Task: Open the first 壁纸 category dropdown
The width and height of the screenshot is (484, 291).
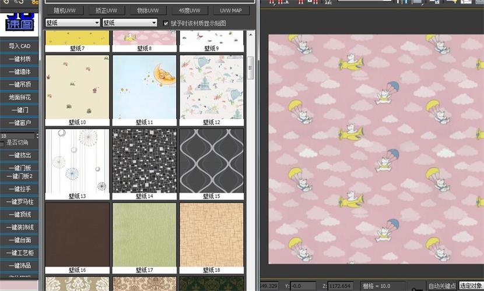Action: click(x=72, y=23)
